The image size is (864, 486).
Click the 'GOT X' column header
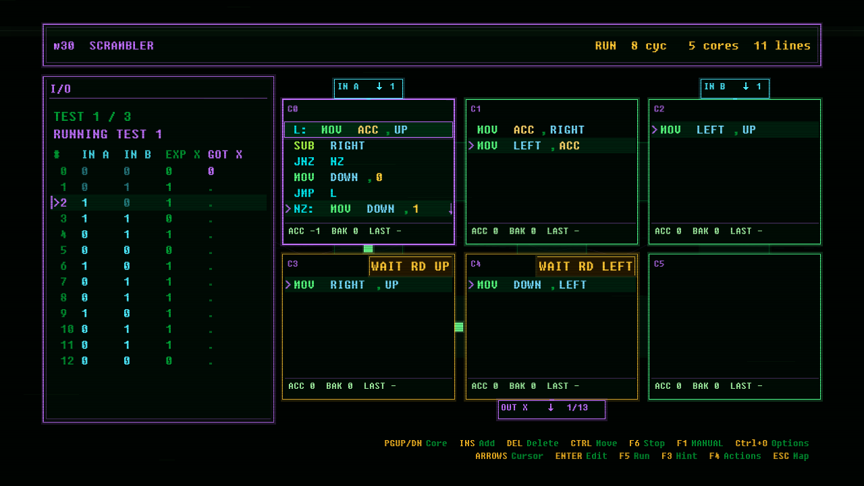click(225, 155)
